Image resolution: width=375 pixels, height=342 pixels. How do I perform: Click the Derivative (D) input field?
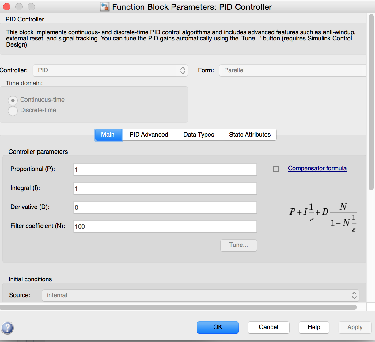(x=165, y=207)
